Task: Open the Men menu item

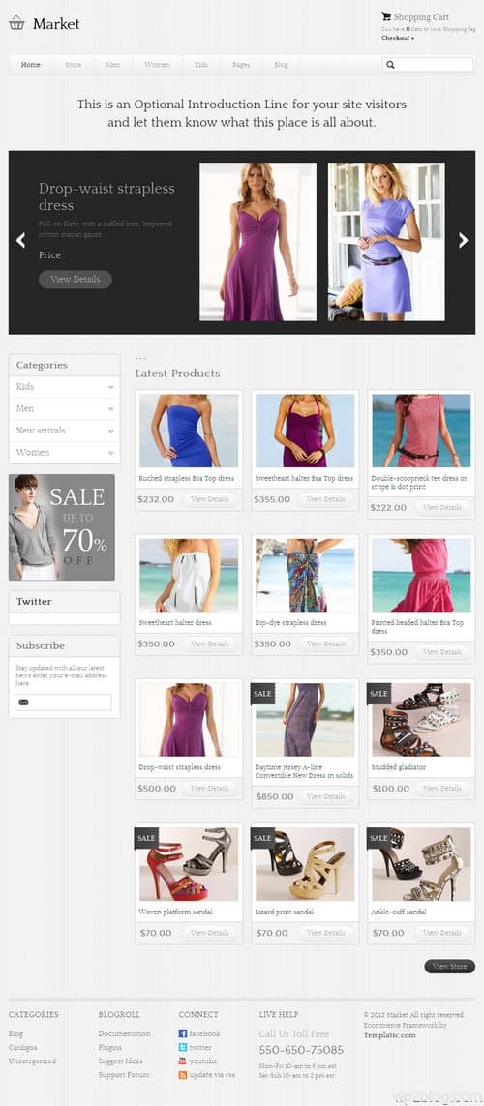Action: 113,65
